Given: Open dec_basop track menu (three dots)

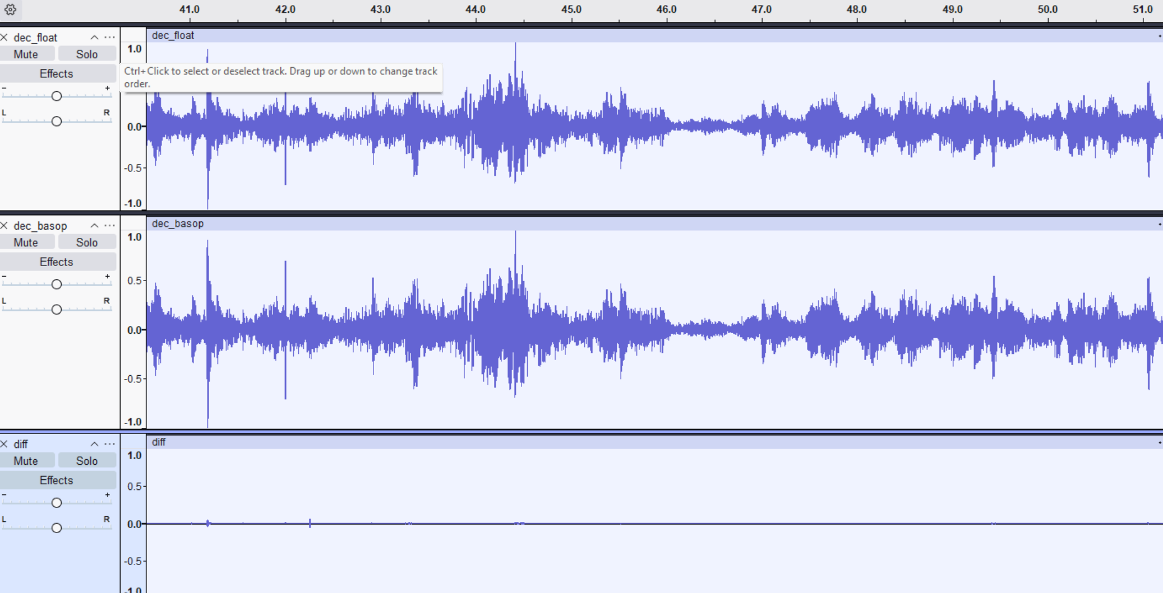Looking at the screenshot, I should 110,226.
